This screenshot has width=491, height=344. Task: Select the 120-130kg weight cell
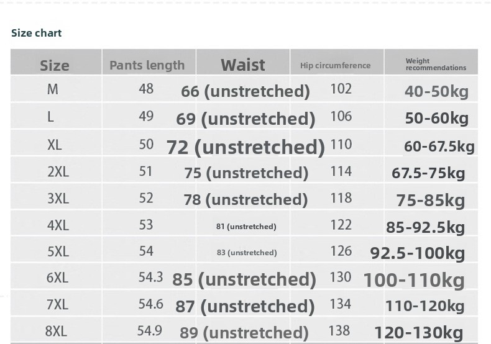click(419, 333)
